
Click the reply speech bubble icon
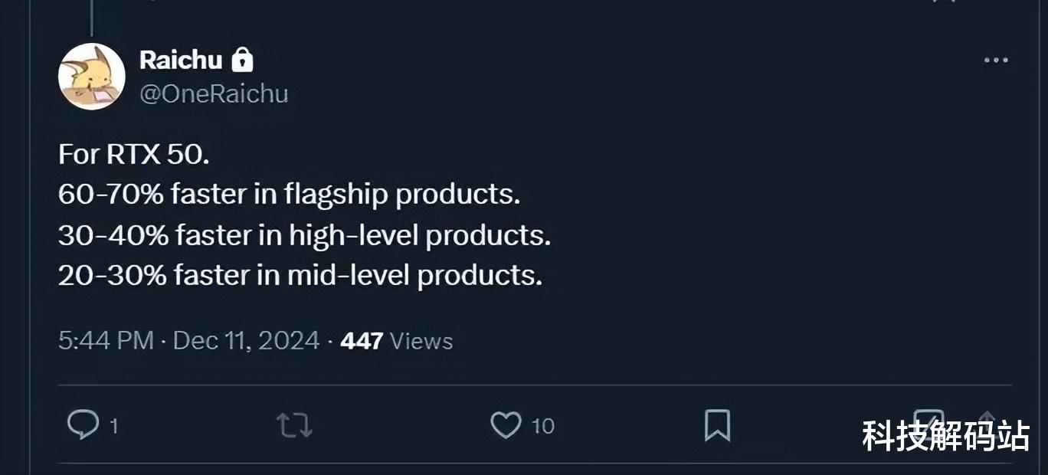(x=83, y=424)
